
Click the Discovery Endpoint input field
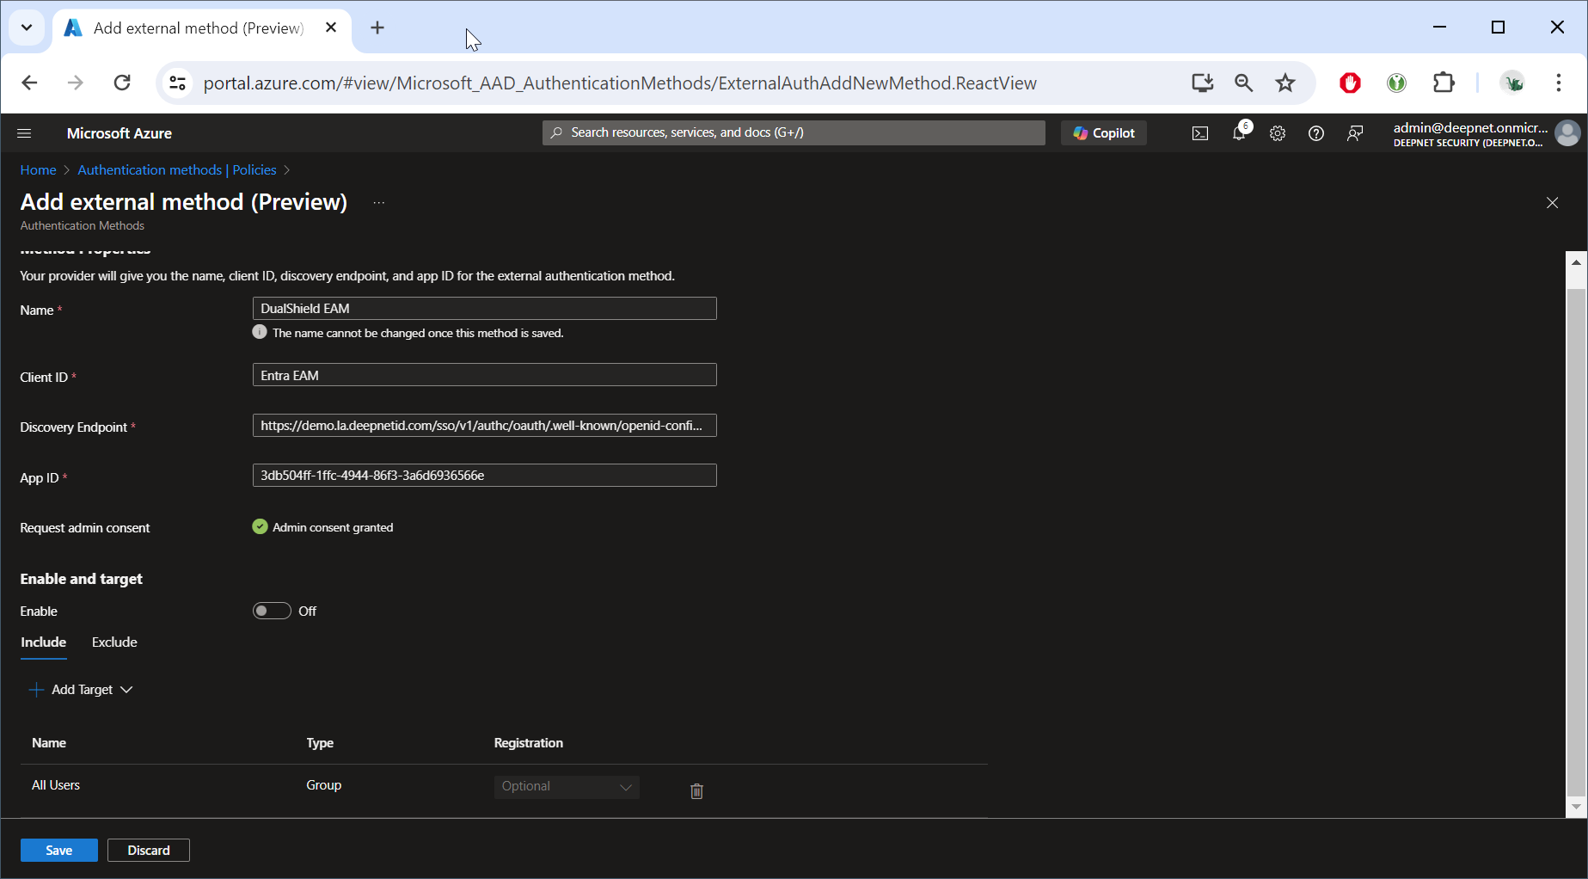point(484,426)
